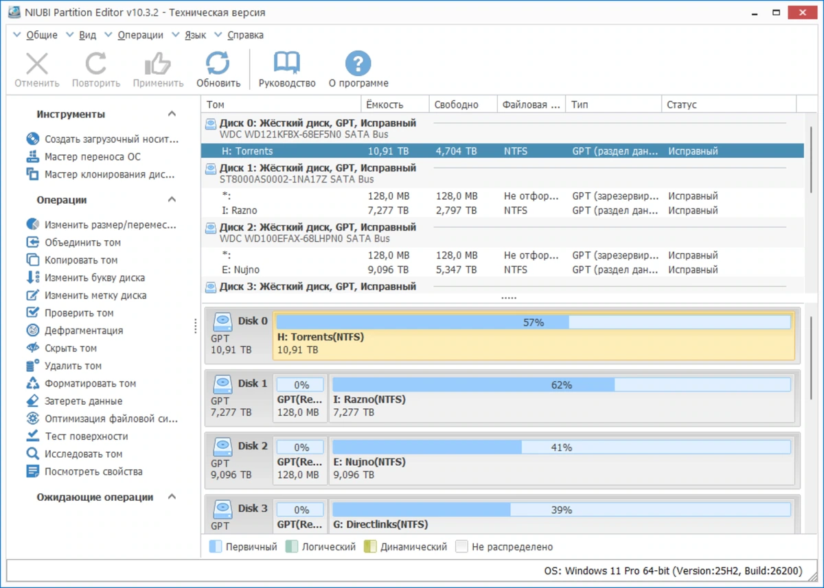Select the E: Nujno volume row

(503, 270)
